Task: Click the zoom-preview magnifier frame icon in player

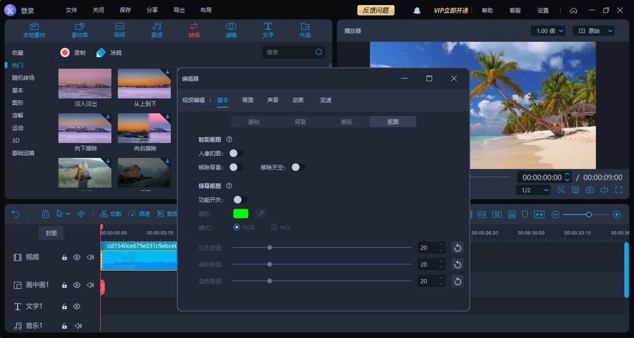Action: pyautogui.click(x=561, y=190)
